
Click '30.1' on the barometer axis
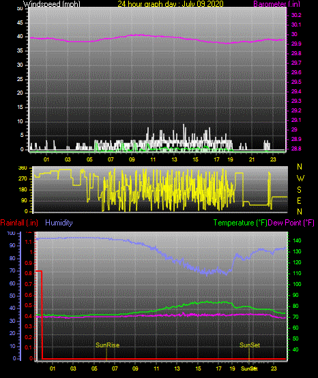[296, 25]
